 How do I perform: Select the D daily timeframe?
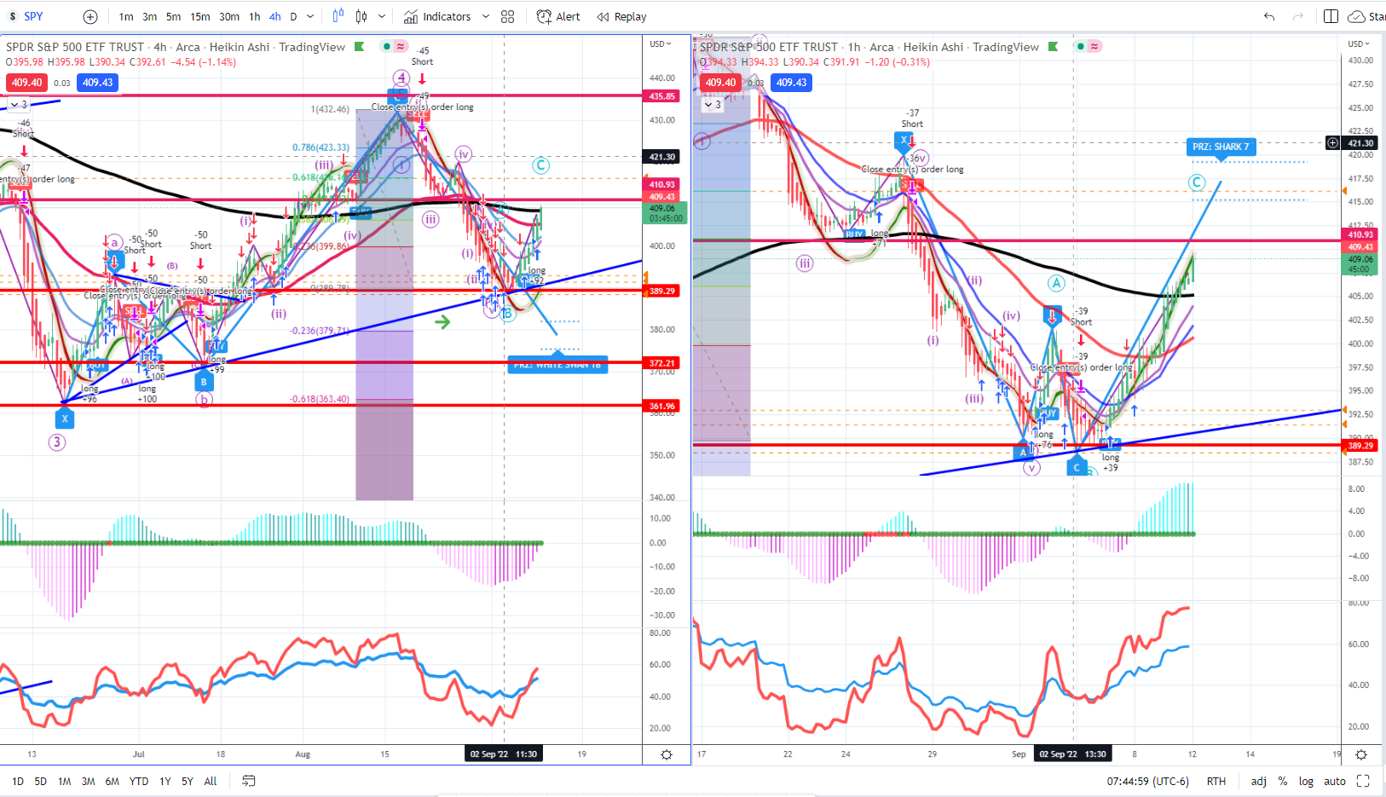pos(293,16)
